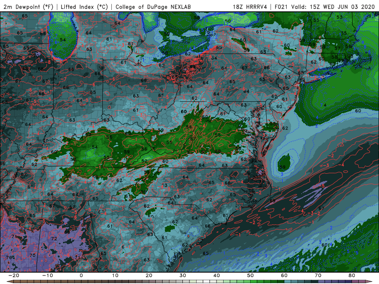Click the 'Lifted Index (°C)' title text
This screenshot has width=379, height=284.
[x=84, y=7]
